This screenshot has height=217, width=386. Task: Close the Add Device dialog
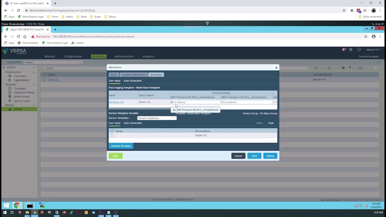coord(276,68)
